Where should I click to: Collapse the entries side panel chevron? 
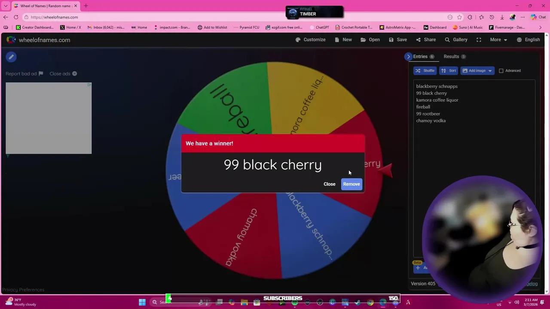point(408,57)
